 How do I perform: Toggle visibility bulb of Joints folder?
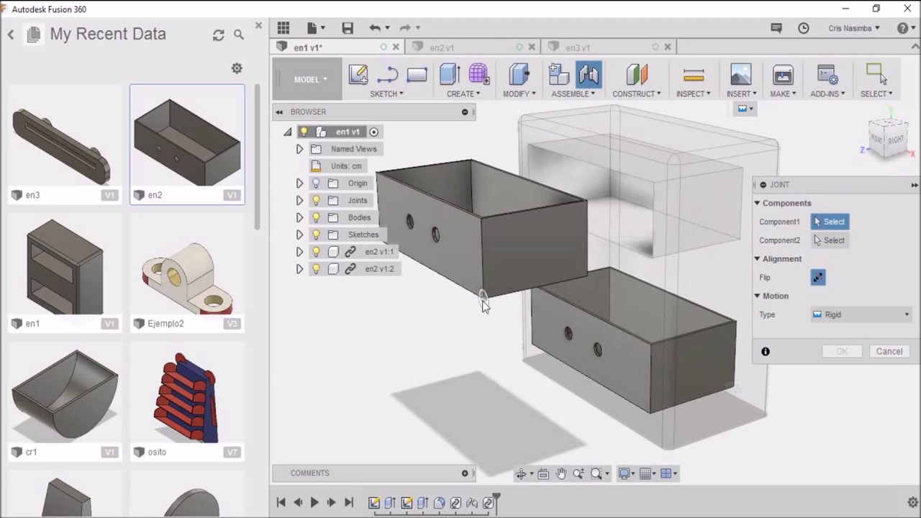(316, 201)
